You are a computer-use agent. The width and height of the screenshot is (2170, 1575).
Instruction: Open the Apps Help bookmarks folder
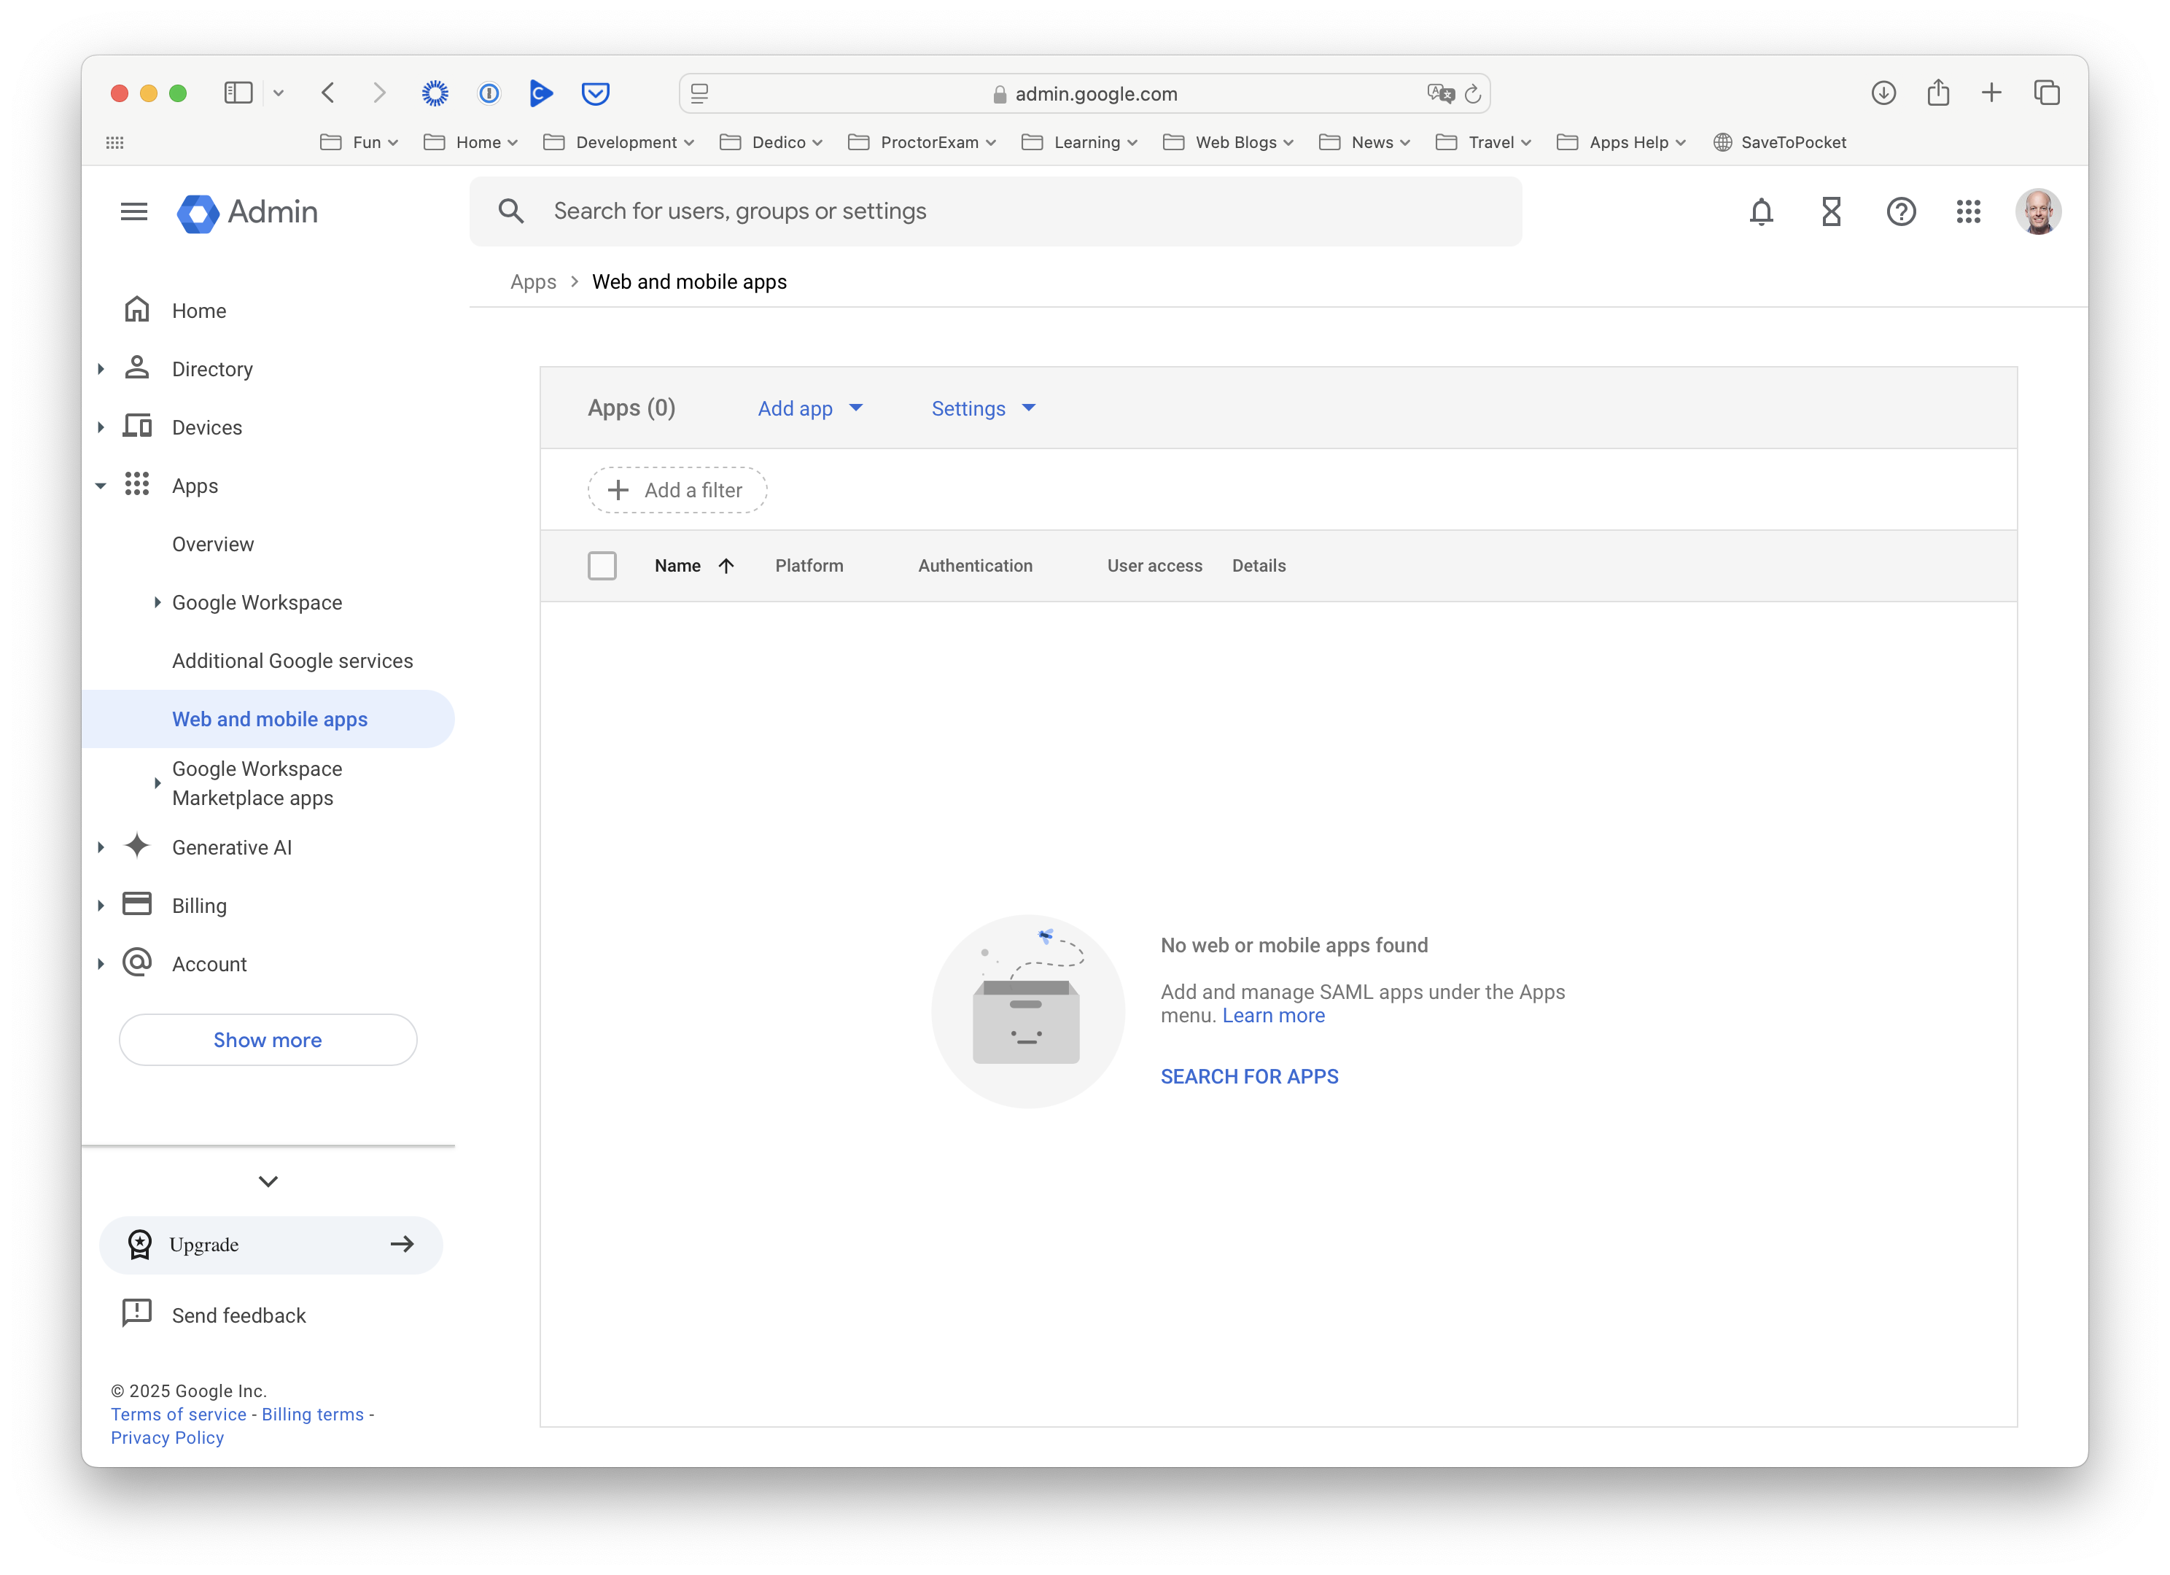1622,143
